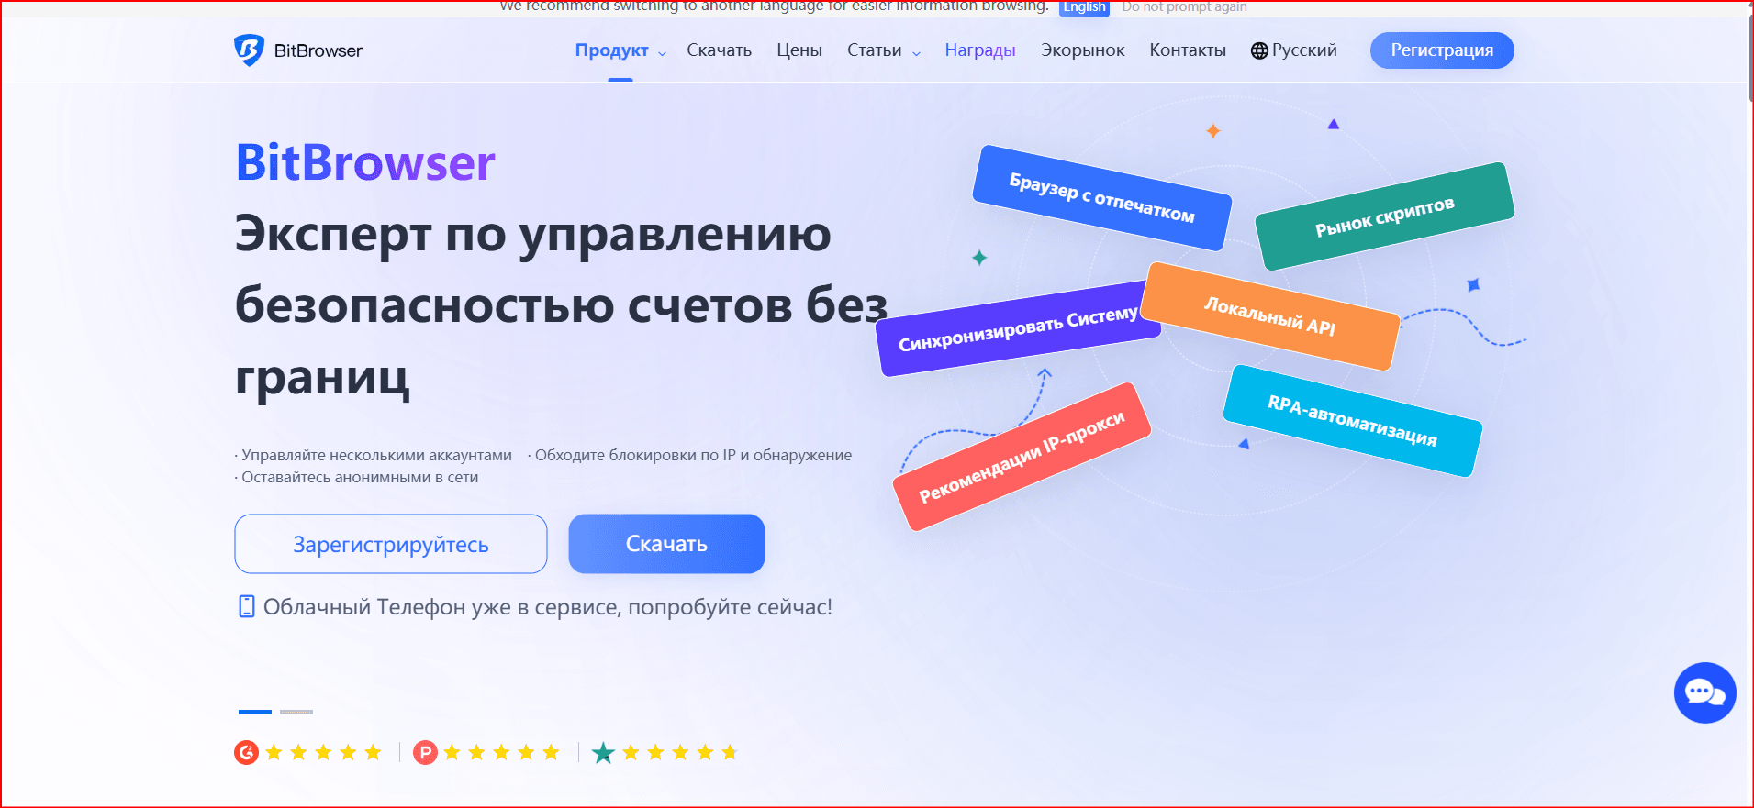This screenshot has width=1754, height=808.
Task: Click the globe language icon
Action: coord(1259,51)
